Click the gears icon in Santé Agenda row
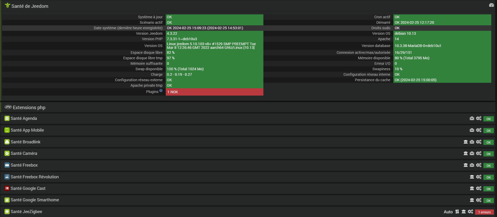Screen dimensions: 497x217 click(478, 118)
